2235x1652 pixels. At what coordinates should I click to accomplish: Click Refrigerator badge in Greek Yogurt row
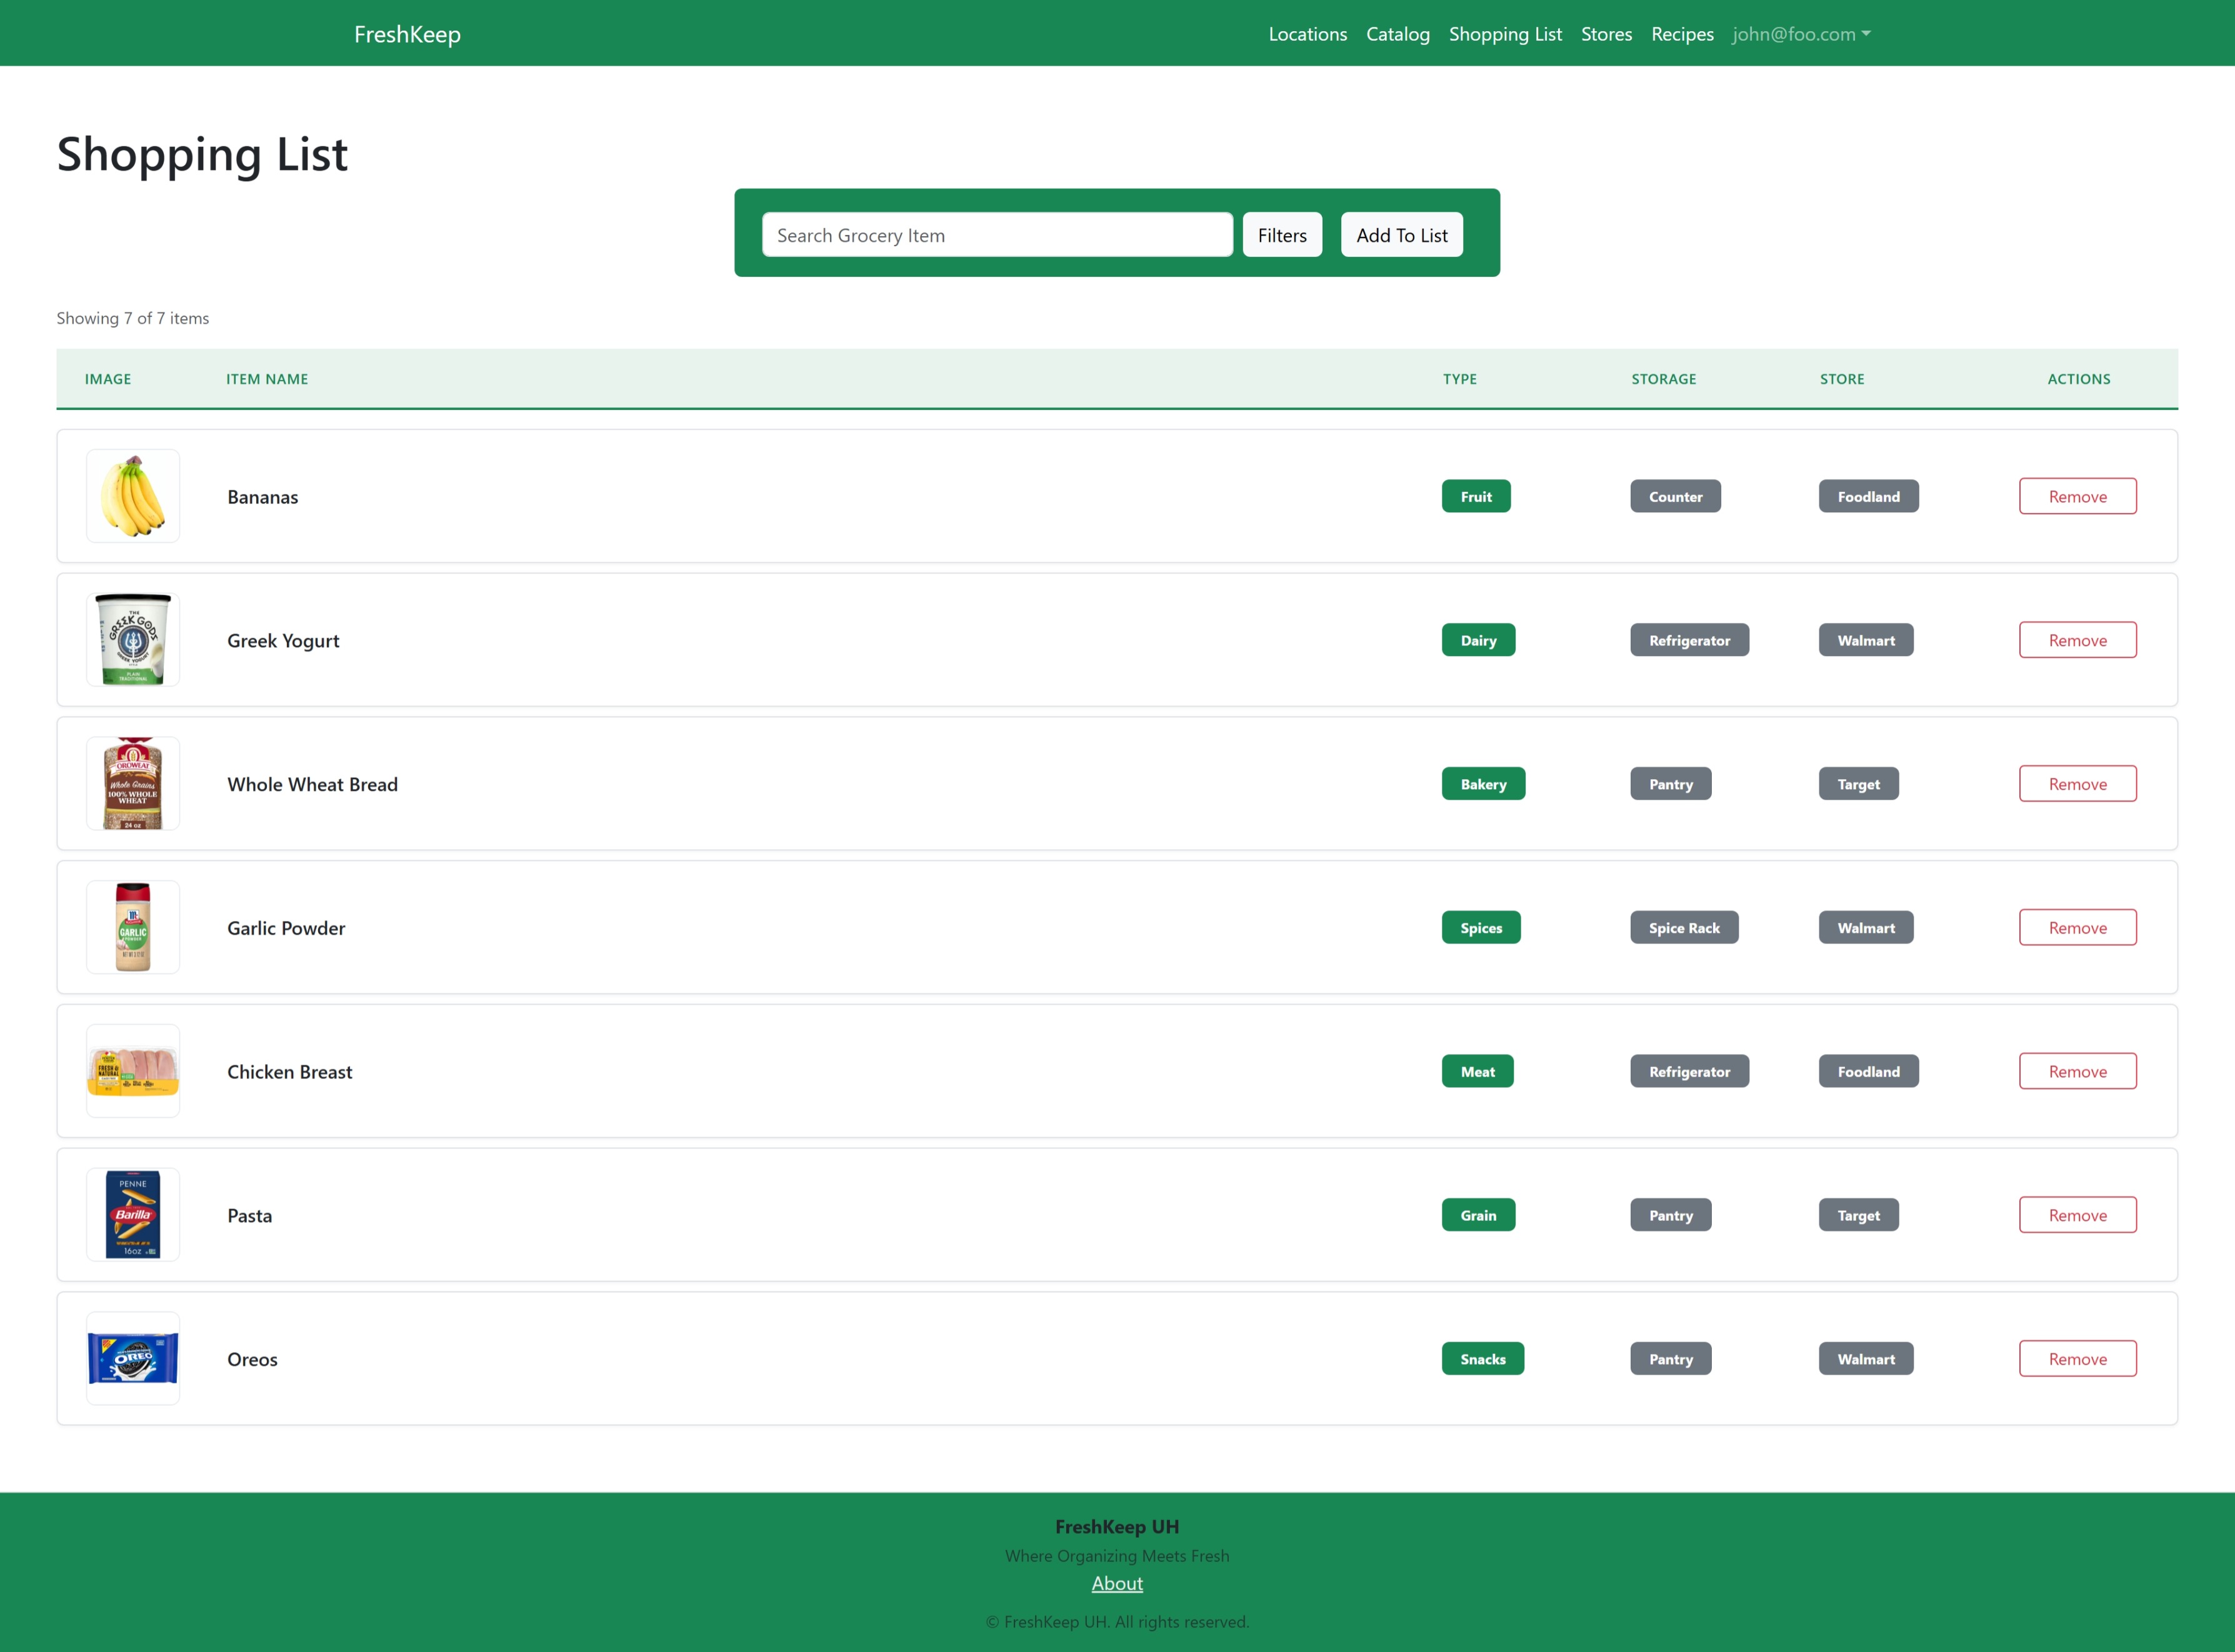click(x=1689, y=640)
